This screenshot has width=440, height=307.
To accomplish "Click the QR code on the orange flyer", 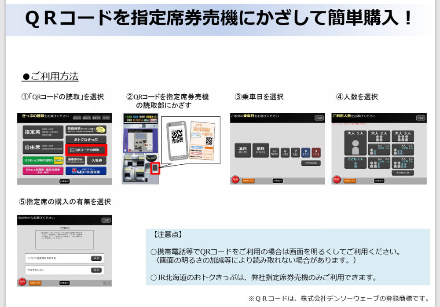I will [209, 141].
